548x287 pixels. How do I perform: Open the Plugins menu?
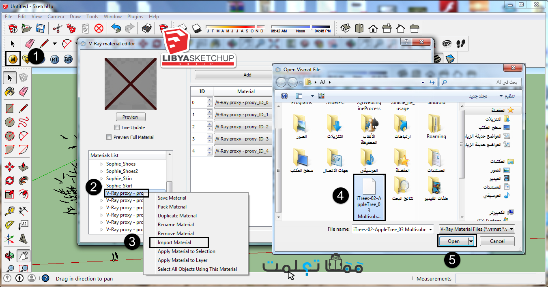pos(135,17)
